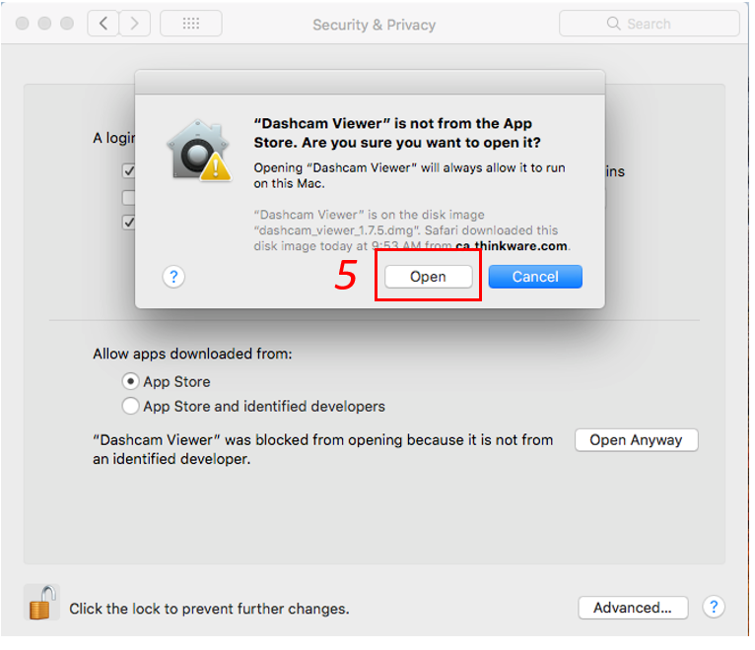755x650 pixels.
Task: Click the dialog heading about Dashcam Viewer
Action: click(397, 133)
